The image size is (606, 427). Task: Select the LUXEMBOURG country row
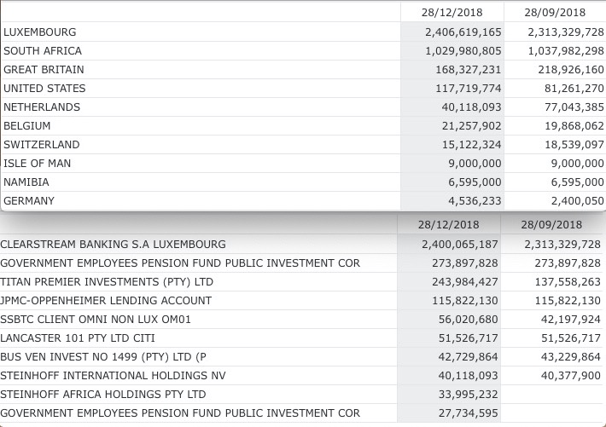[303, 32]
